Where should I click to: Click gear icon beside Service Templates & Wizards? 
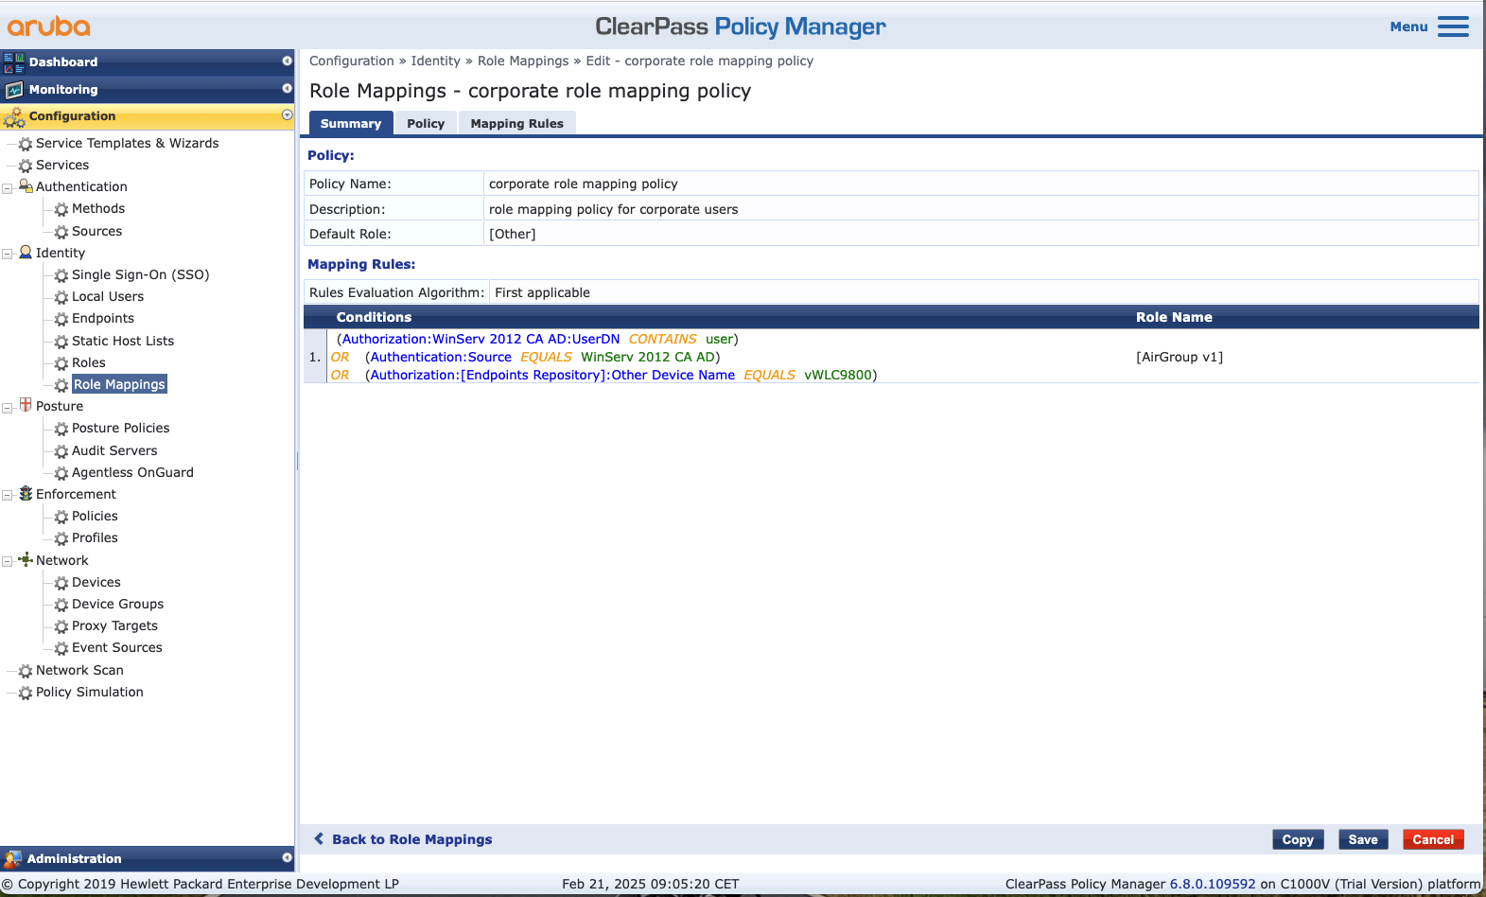(x=26, y=144)
